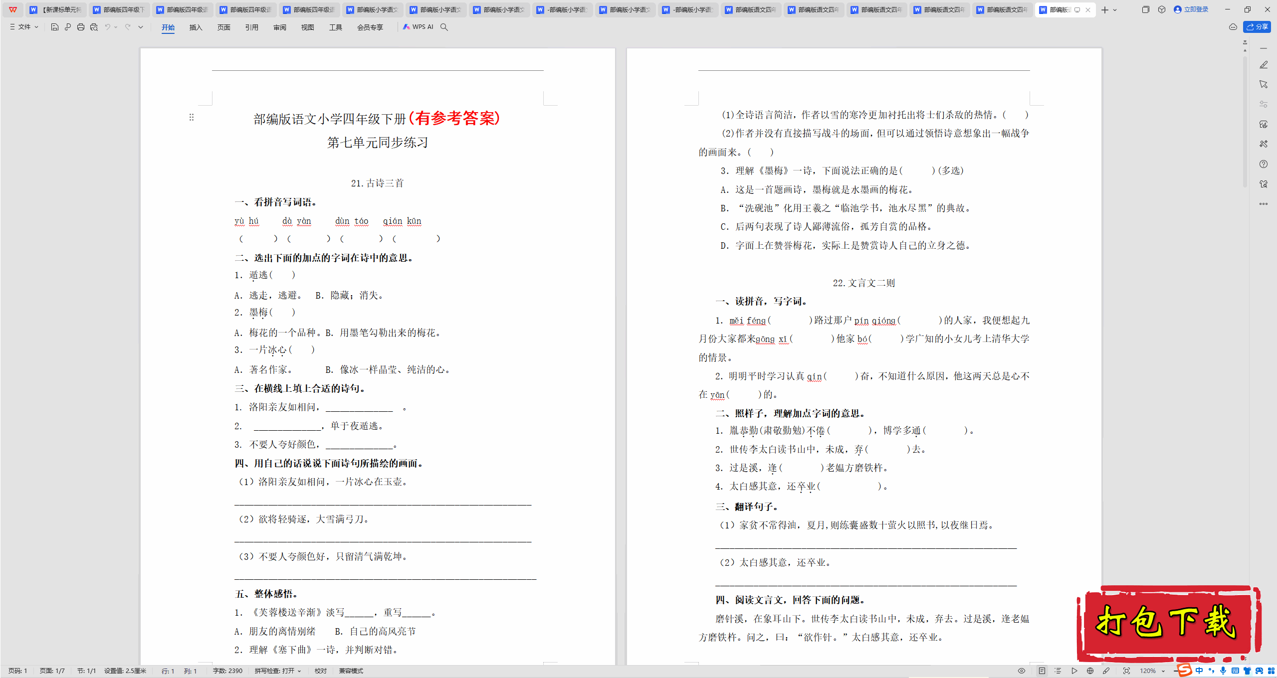Image resolution: width=1277 pixels, height=678 pixels.
Task: Open the 会员专享 ribbon tab
Action: 370,27
